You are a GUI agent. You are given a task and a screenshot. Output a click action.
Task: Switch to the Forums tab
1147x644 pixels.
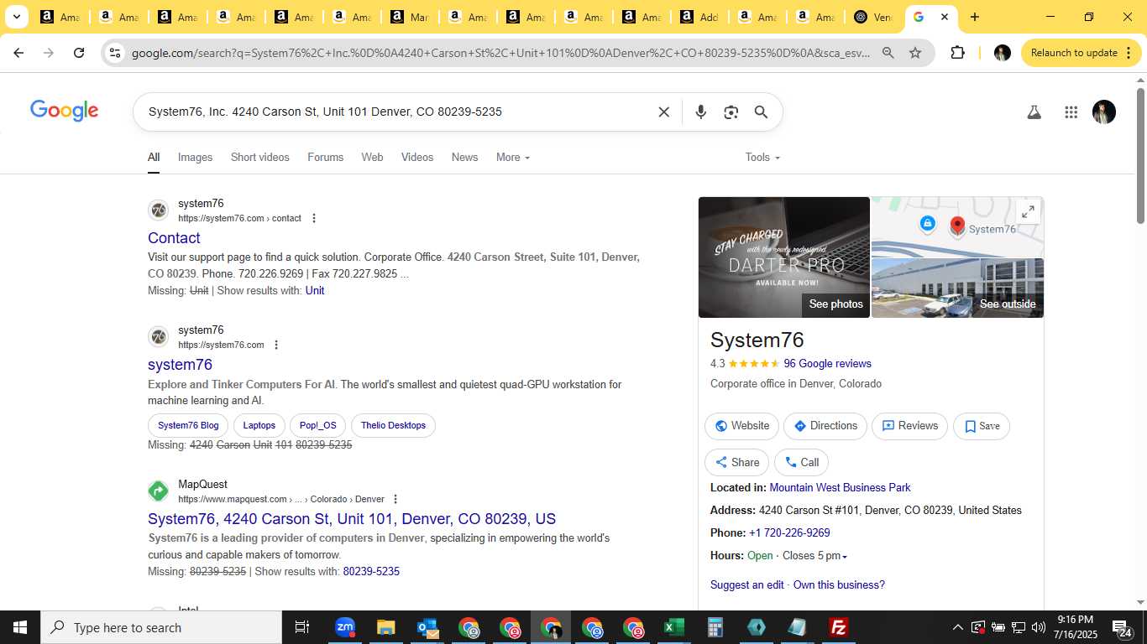[x=325, y=158]
